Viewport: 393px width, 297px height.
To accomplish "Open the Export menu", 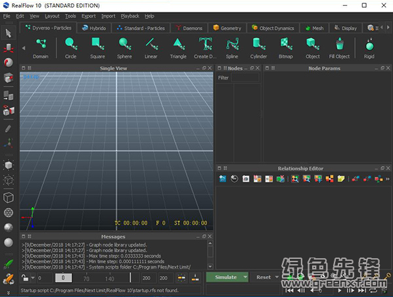I will coord(89,16).
